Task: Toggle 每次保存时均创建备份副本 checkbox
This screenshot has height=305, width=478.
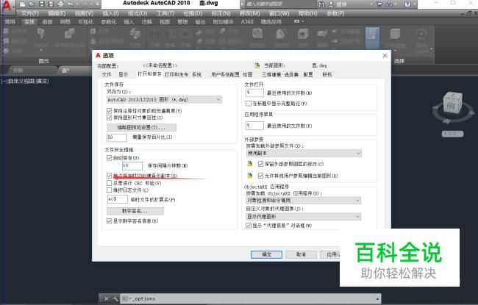Action: pyautogui.click(x=109, y=176)
